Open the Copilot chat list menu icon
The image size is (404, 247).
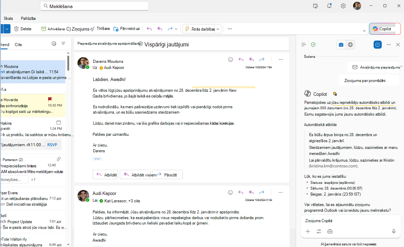click(x=304, y=44)
